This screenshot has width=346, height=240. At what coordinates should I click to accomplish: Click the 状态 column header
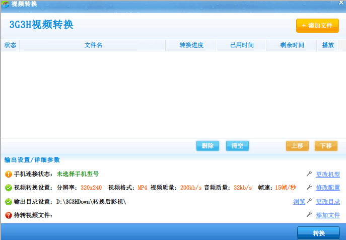click(x=10, y=45)
